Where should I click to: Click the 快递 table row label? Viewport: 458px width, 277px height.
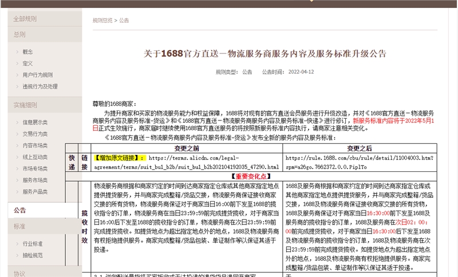pos(72,163)
